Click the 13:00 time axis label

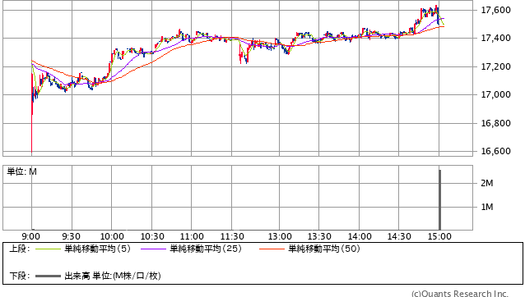point(280,236)
